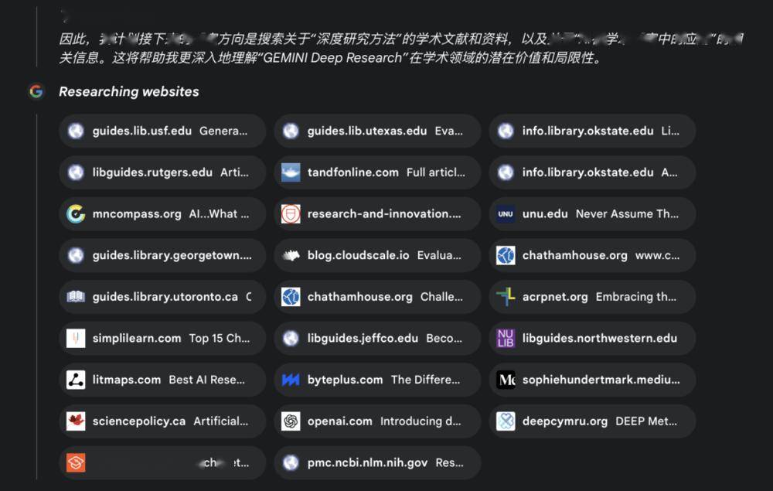The image size is (773, 491).
Task: Select the blog.cloudscale.io text label
Action: pos(359,255)
